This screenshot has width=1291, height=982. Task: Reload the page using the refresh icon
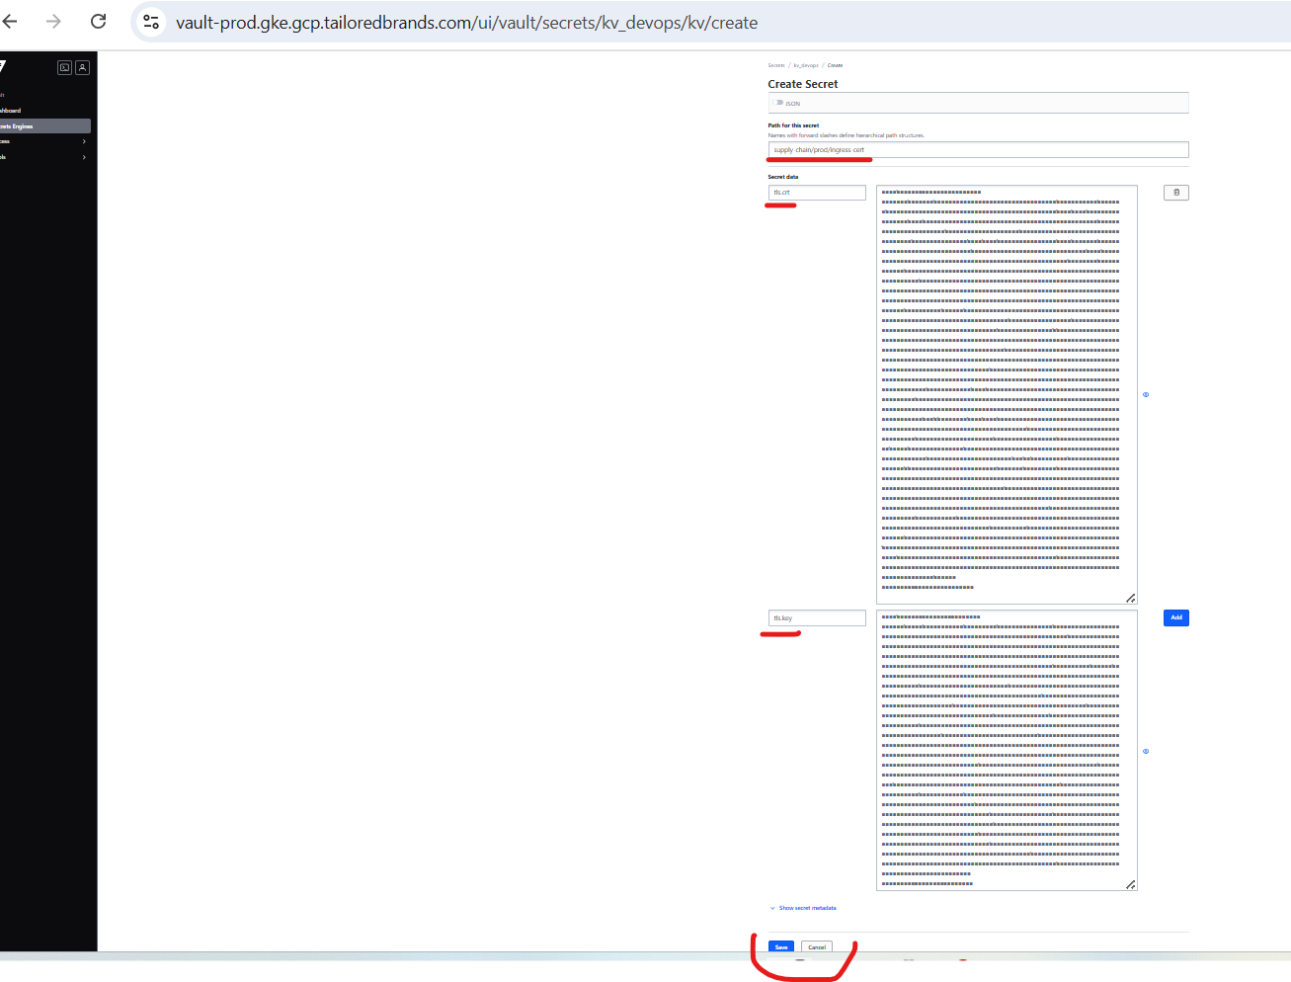pyautogui.click(x=98, y=21)
